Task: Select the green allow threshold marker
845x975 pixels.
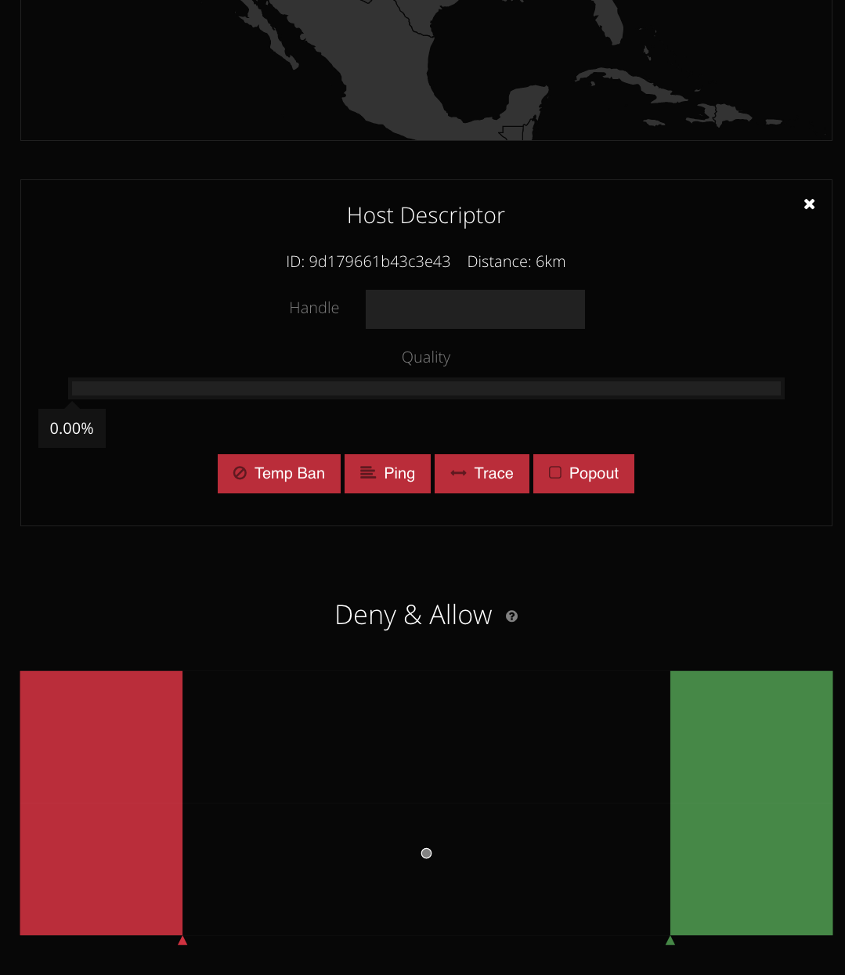Action: 670,941
